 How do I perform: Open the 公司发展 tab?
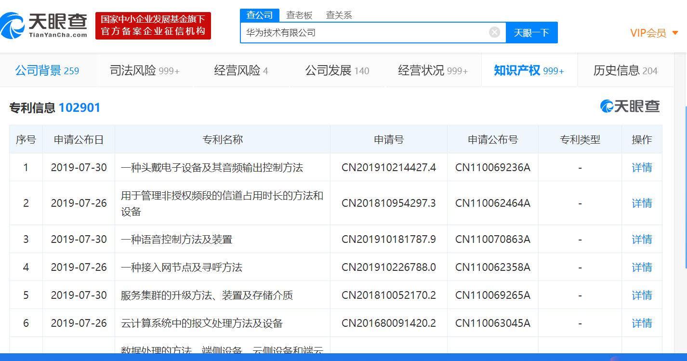[x=337, y=71]
